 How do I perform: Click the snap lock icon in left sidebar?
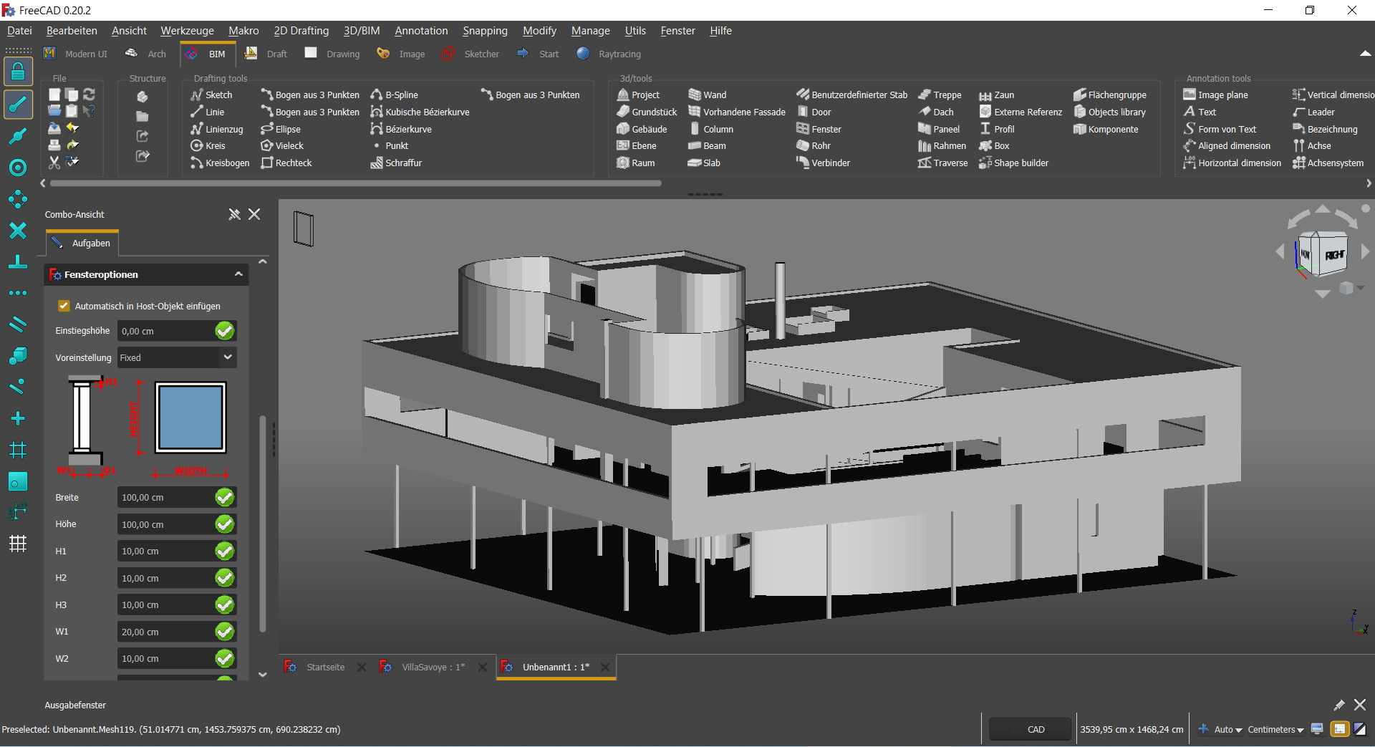tap(18, 72)
